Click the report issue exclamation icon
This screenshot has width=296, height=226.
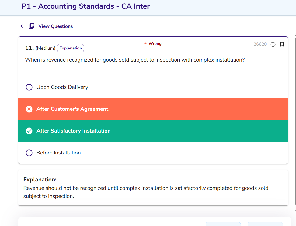(273, 44)
